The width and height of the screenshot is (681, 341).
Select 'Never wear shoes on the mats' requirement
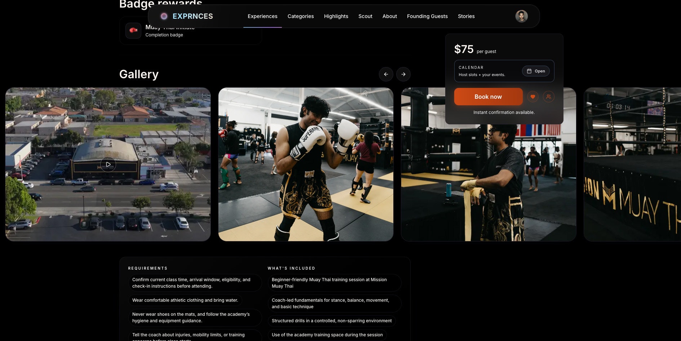(x=195, y=318)
